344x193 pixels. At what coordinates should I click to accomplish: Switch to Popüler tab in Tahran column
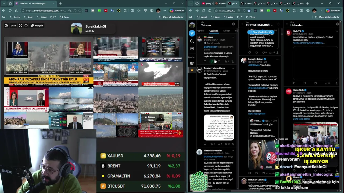(x=200, y=31)
